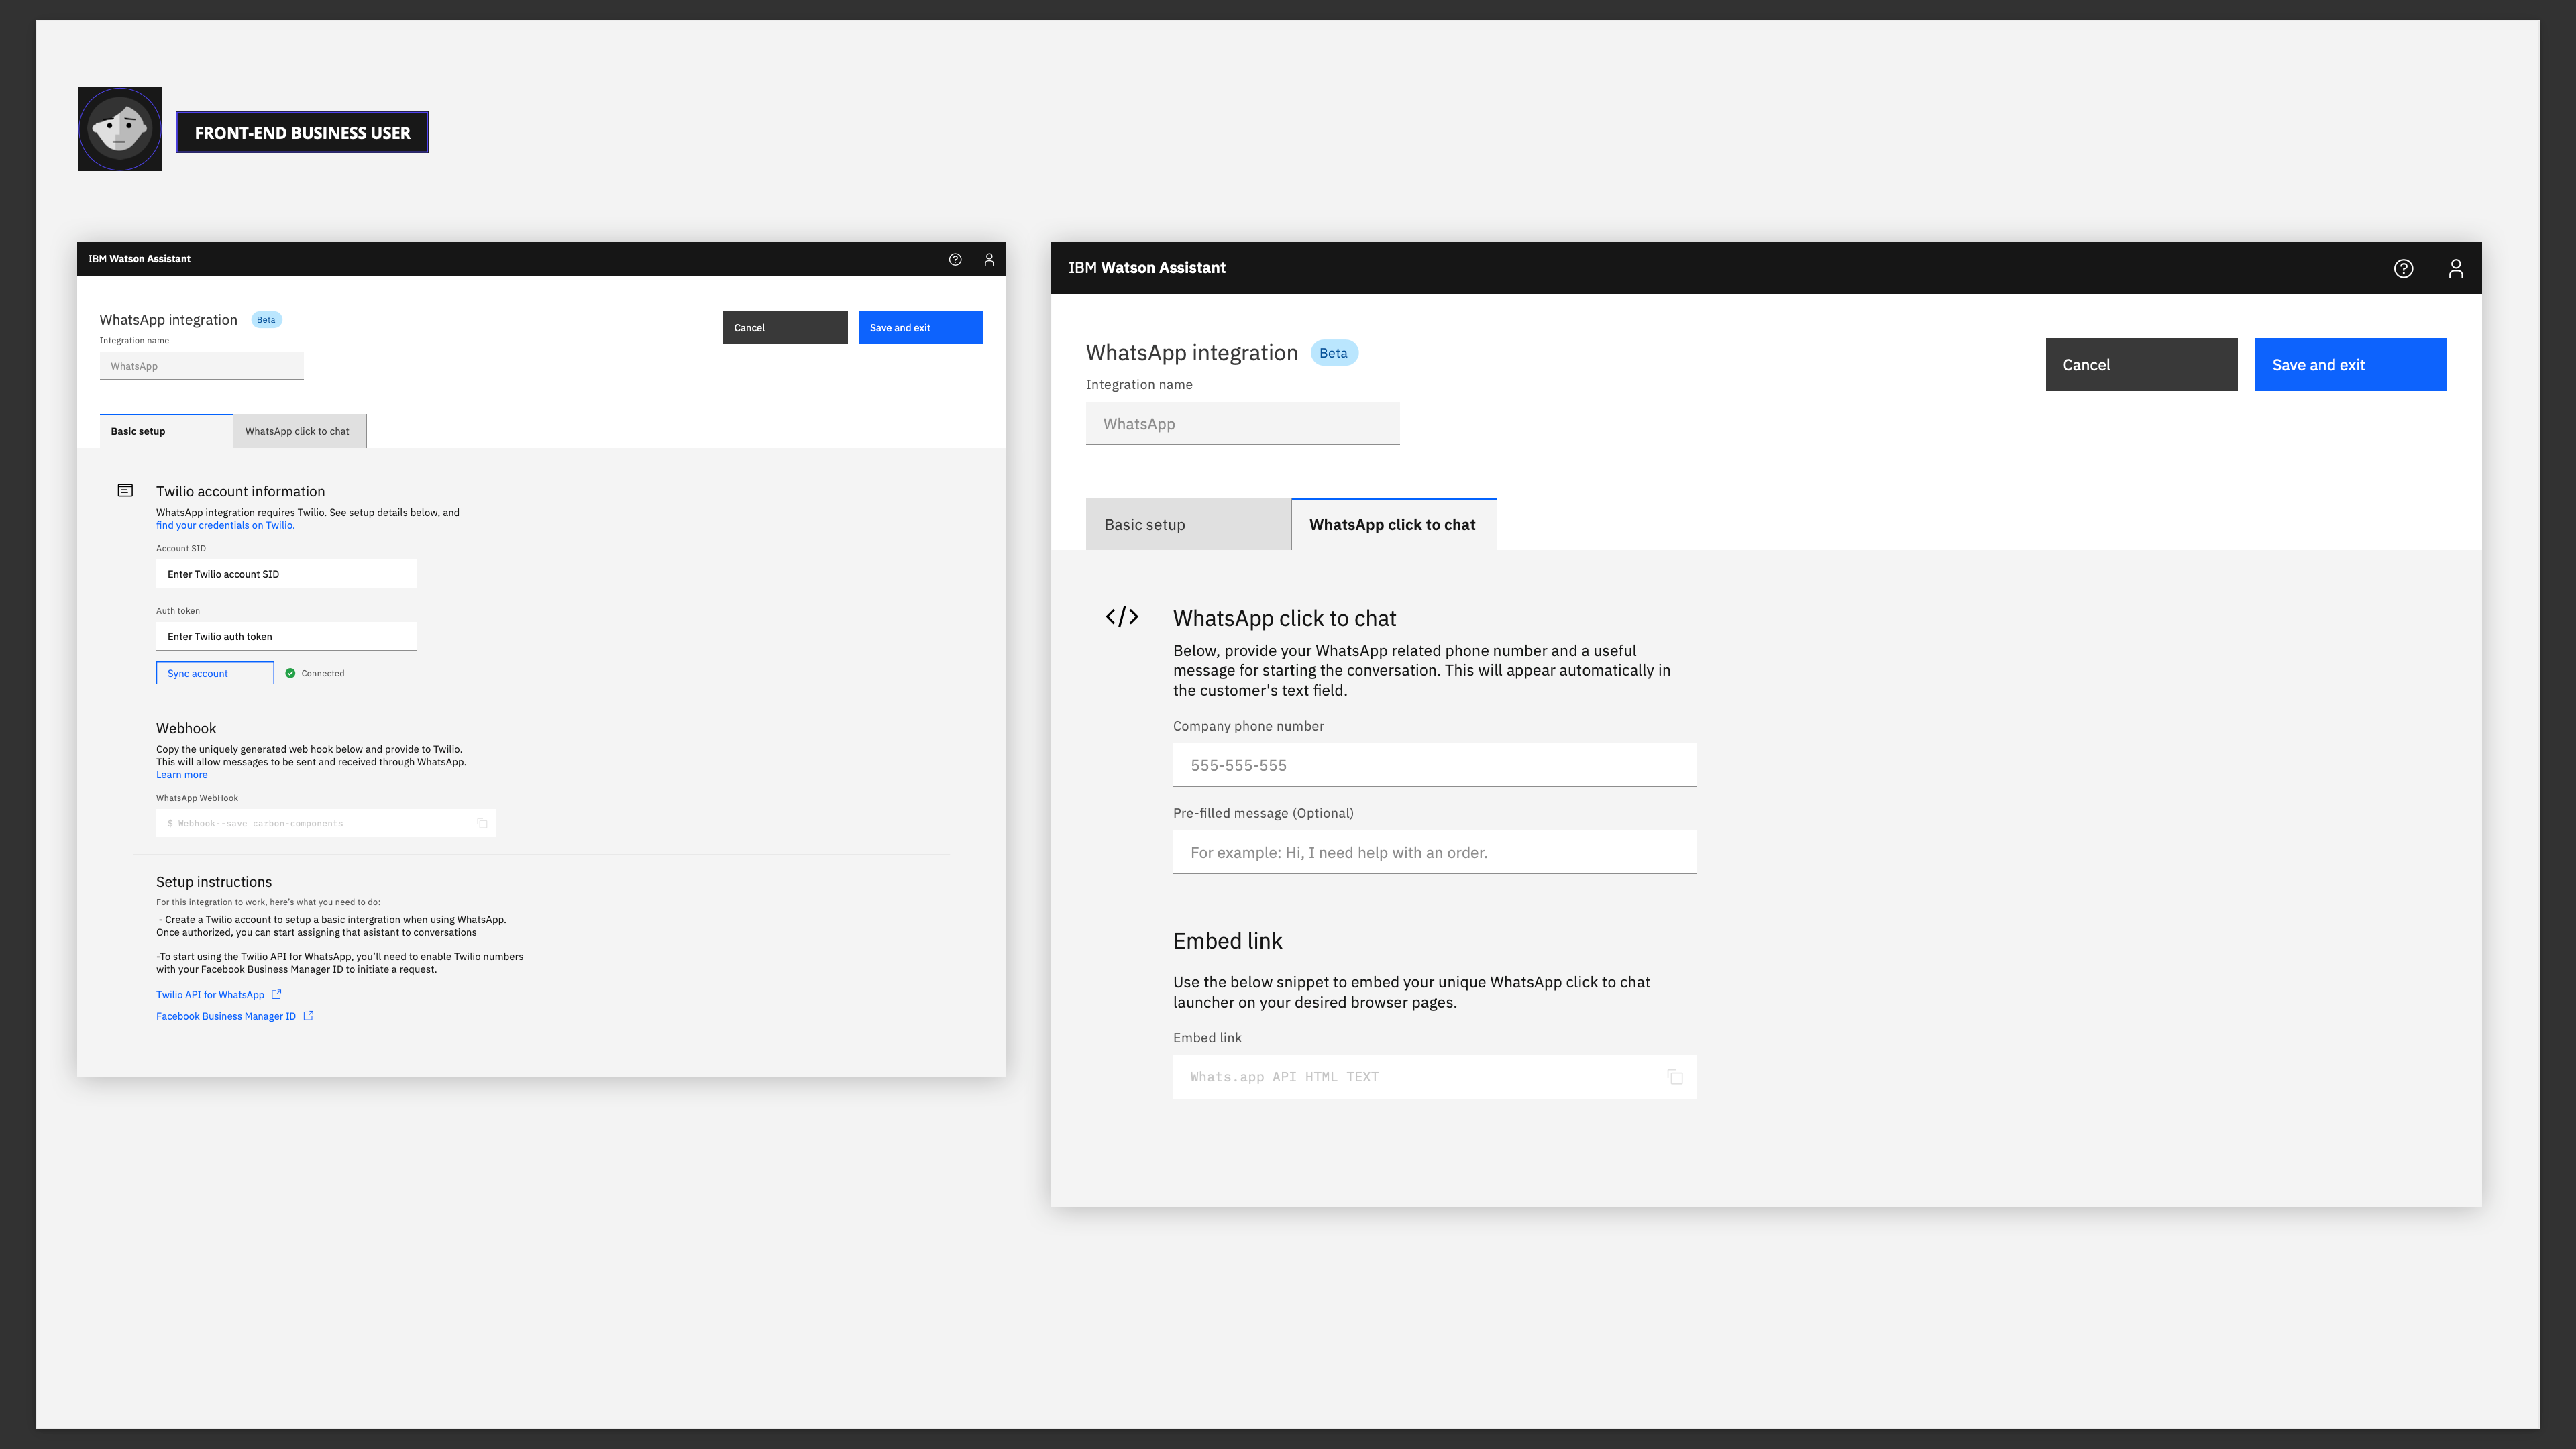Switch to WhatsApp click to chat tab in left window
This screenshot has width=2576, height=1449.
point(299,431)
